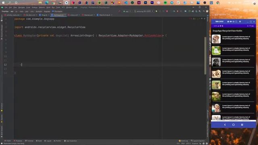The width and height of the screenshot is (258, 145).
Task: Open the Run menu
Action: 53,7
